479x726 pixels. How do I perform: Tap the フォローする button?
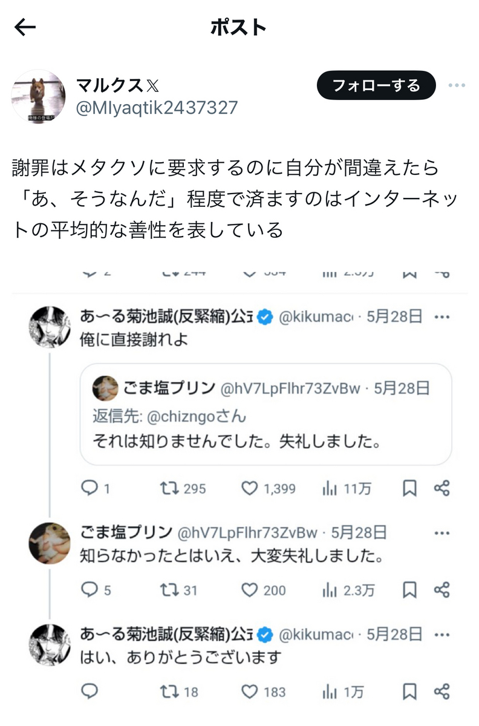pyautogui.click(x=376, y=85)
